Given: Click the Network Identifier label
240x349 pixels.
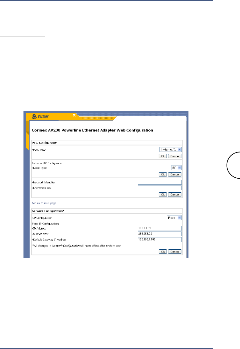Looking at the screenshot, I should click(44, 182).
